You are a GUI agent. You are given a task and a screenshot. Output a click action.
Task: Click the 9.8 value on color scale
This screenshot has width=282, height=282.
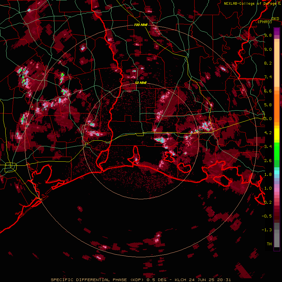point(268,35)
